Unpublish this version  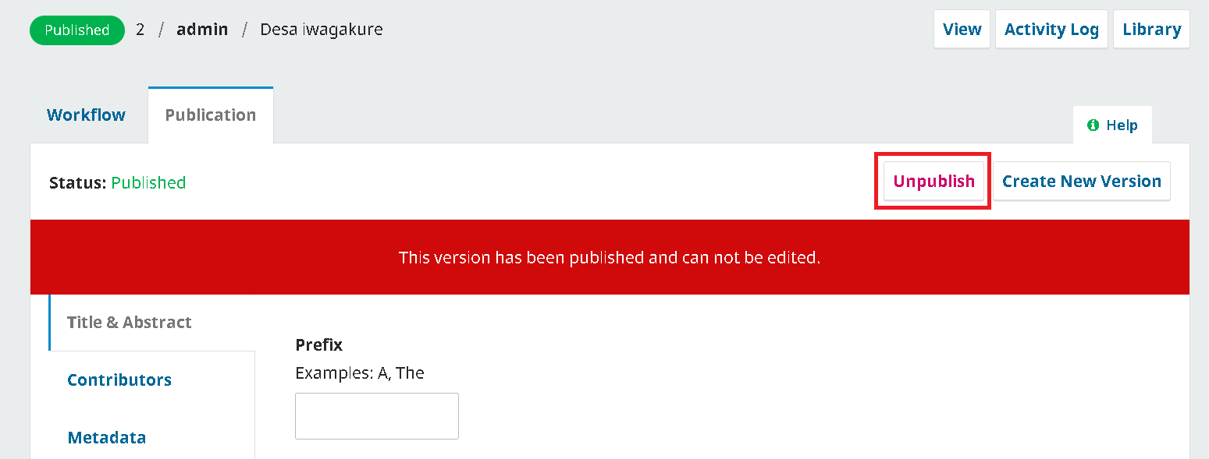coord(933,182)
